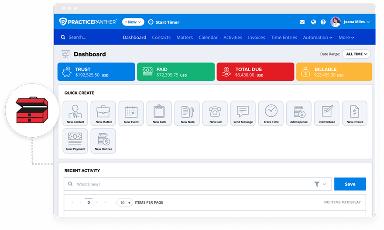Click the New Call telephone icon

coord(215,113)
